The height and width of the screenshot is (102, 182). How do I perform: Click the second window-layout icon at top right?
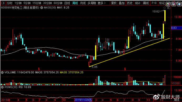coord(174,4)
